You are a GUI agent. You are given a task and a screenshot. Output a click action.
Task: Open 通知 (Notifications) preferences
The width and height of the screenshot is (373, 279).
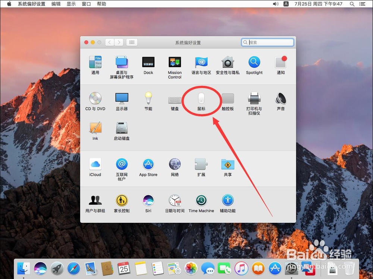point(281,65)
